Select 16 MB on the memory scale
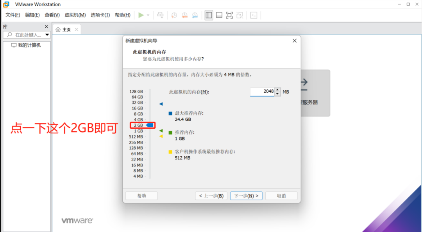422x232 pixels. point(137,165)
